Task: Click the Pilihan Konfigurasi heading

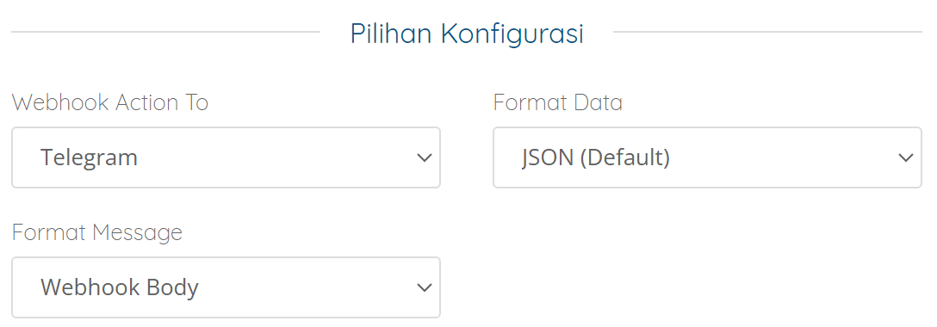Action: [467, 34]
